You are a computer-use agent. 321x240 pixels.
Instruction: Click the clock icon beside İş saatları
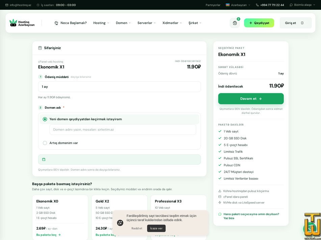click(38, 5)
